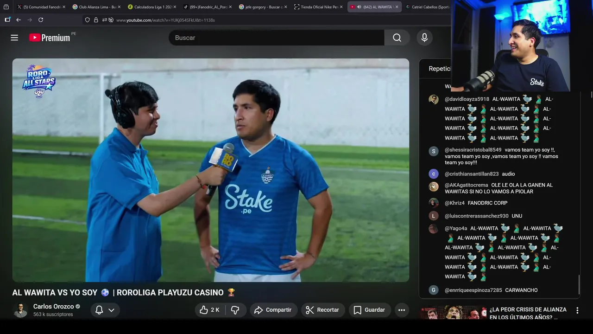593x334 pixels.
Task: Click the Roro Liga All Stars logo
Action: pyautogui.click(x=39, y=81)
